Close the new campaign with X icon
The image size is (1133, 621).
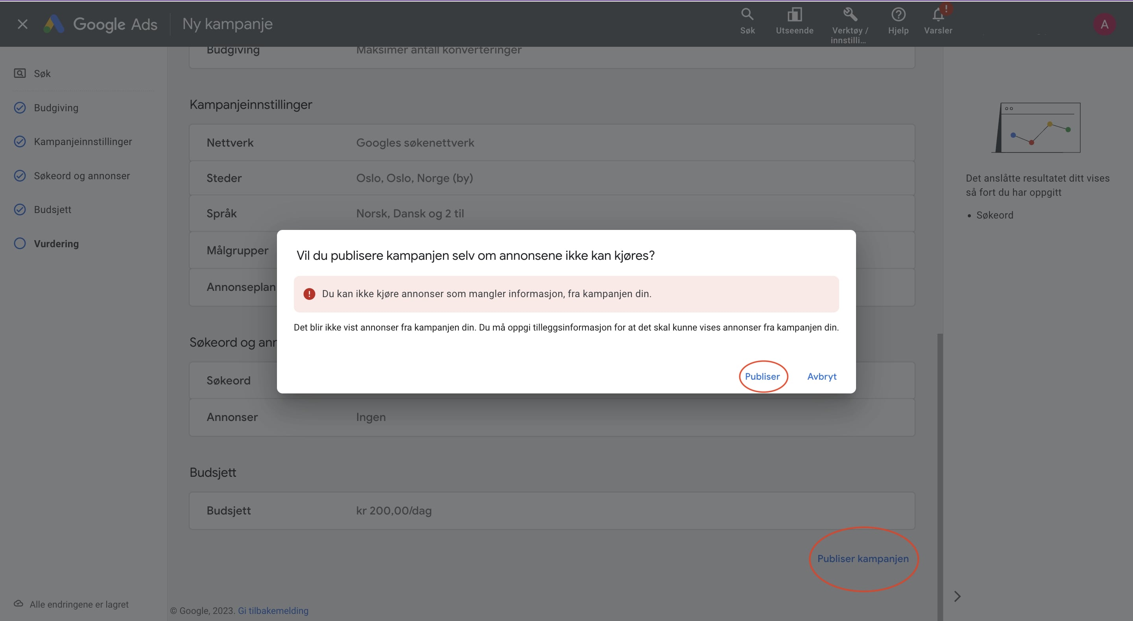click(x=22, y=24)
